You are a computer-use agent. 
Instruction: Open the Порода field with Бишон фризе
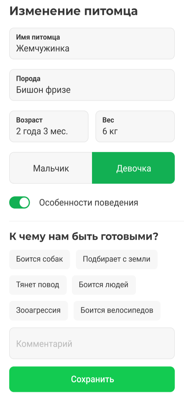pos(92,85)
